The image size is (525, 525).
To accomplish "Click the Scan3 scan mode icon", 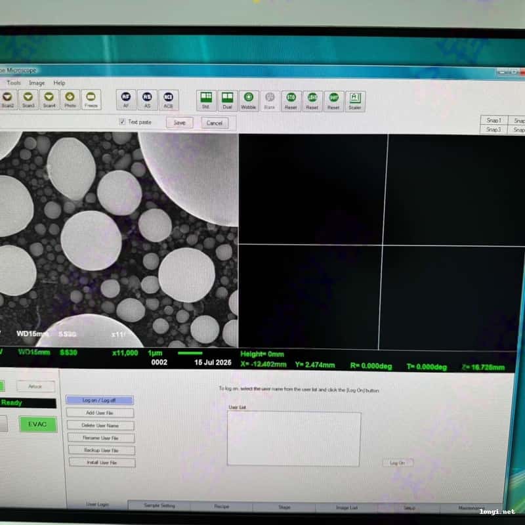I will point(28,98).
